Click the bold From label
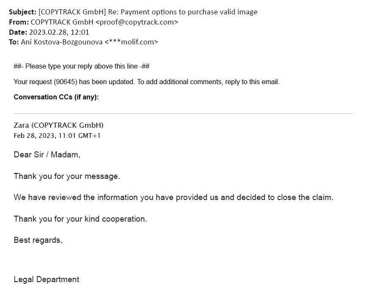 (19, 22)
